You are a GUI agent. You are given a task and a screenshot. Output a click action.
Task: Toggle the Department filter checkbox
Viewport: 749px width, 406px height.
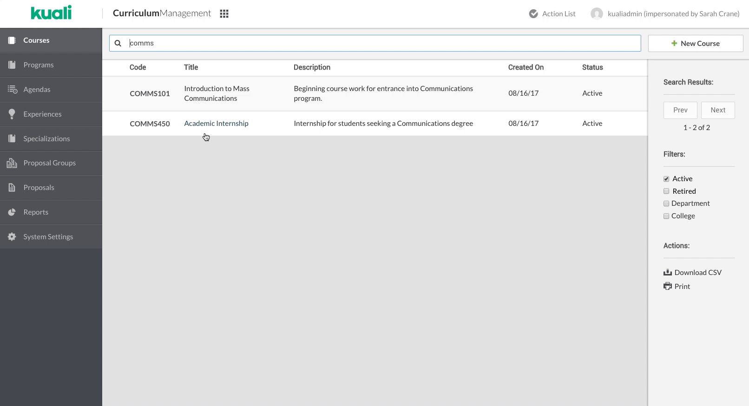coord(666,203)
